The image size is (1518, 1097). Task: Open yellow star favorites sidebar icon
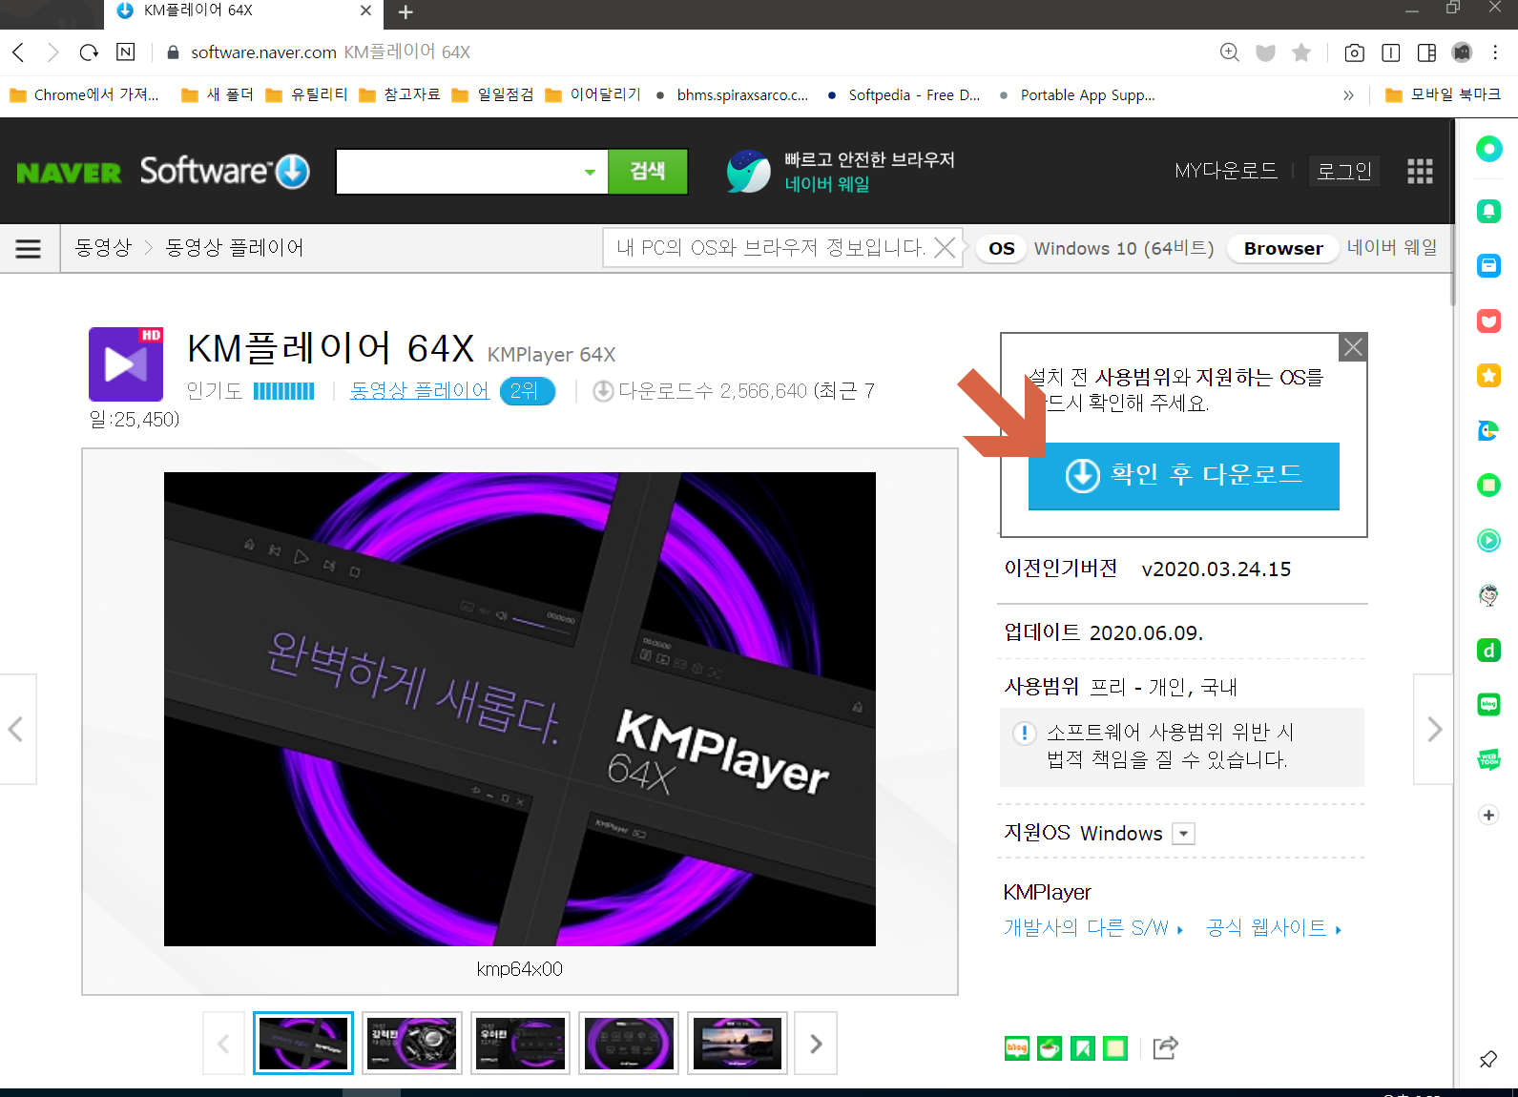click(x=1488, y=376)
